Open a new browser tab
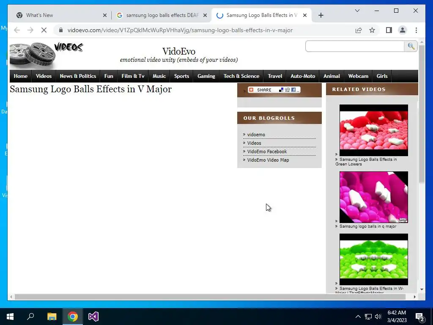The image size is (433, 325). click(321, 15)
